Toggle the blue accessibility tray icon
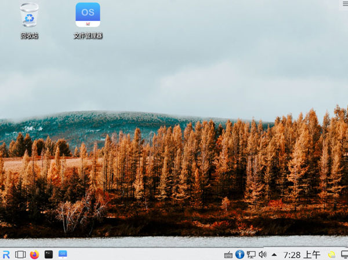 tap(240, 254)
